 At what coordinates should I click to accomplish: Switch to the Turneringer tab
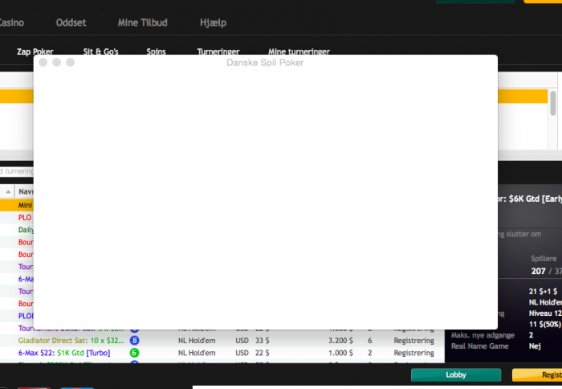point(218,51)
